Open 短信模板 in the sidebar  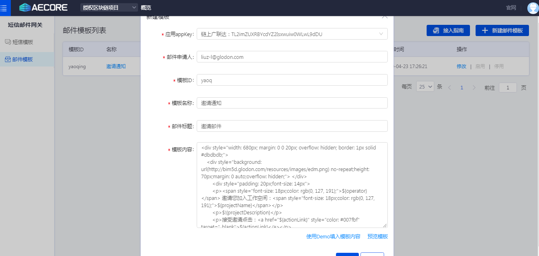tap(22, 42)
